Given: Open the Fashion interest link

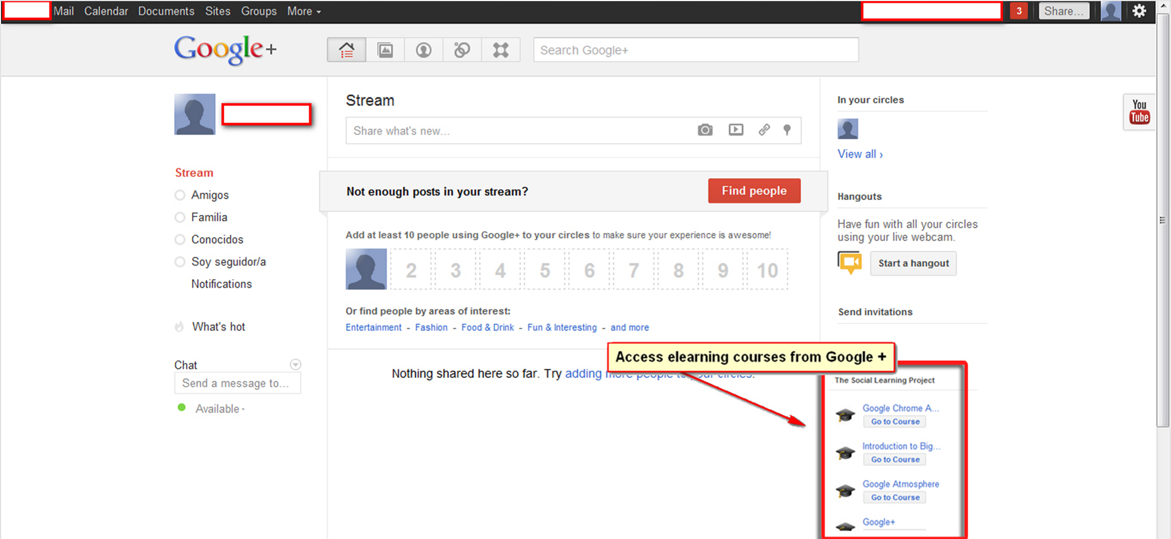Looking at the screenshot, I should coord(431,327).
